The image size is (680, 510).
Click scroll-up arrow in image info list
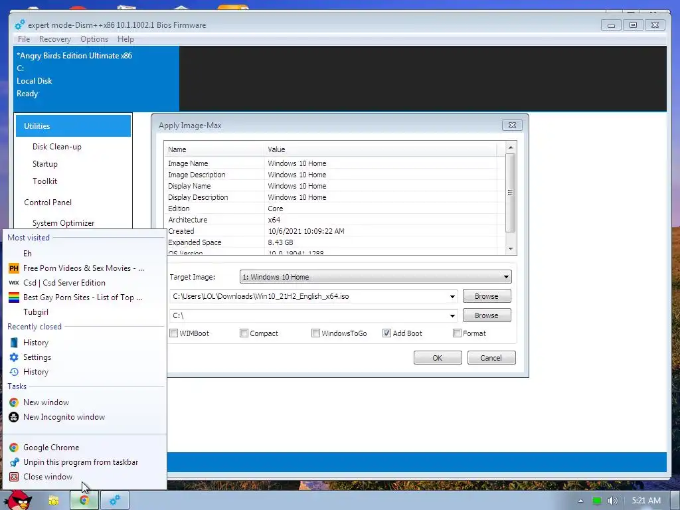click(x=511, y=147)
